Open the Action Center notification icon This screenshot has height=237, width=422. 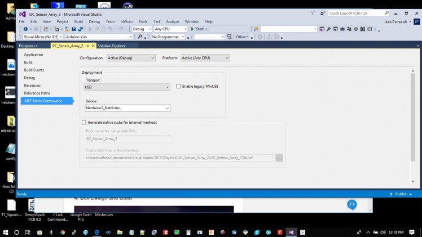412,232
